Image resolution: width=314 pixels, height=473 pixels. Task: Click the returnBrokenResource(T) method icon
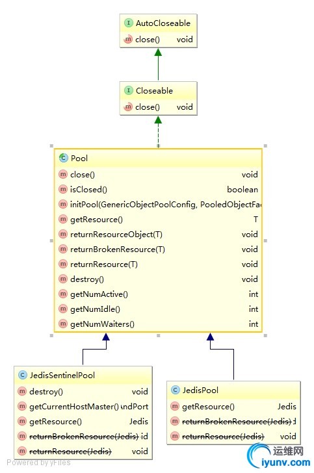tap(63, 249)
